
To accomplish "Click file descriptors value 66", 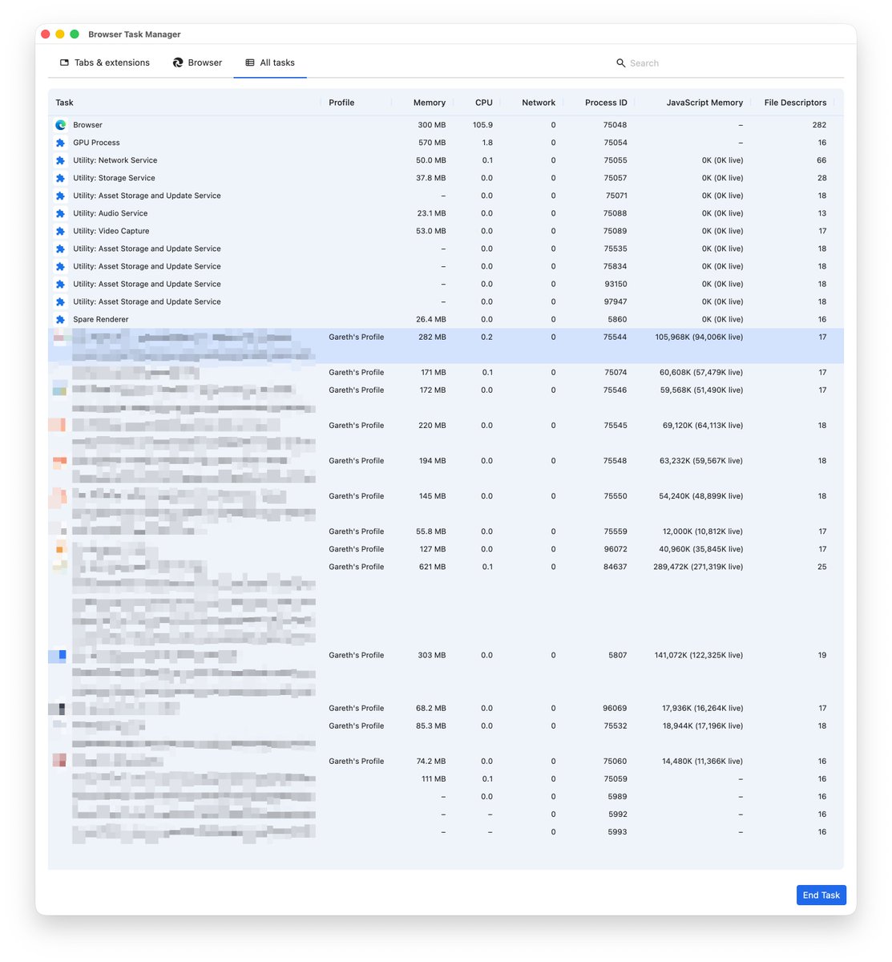I will pyautogui.click(x=821, y=160).
